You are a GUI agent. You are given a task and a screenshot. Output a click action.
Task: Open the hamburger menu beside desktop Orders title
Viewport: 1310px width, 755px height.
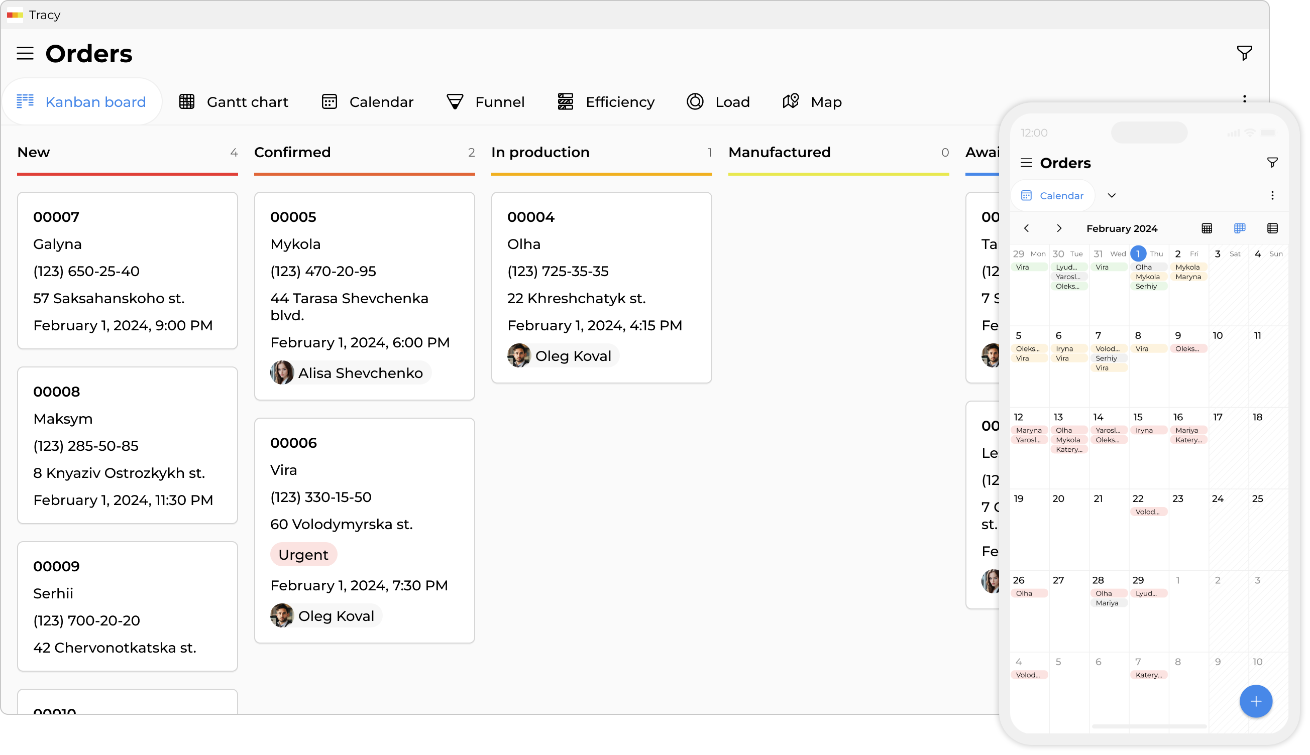click(25, 53)
